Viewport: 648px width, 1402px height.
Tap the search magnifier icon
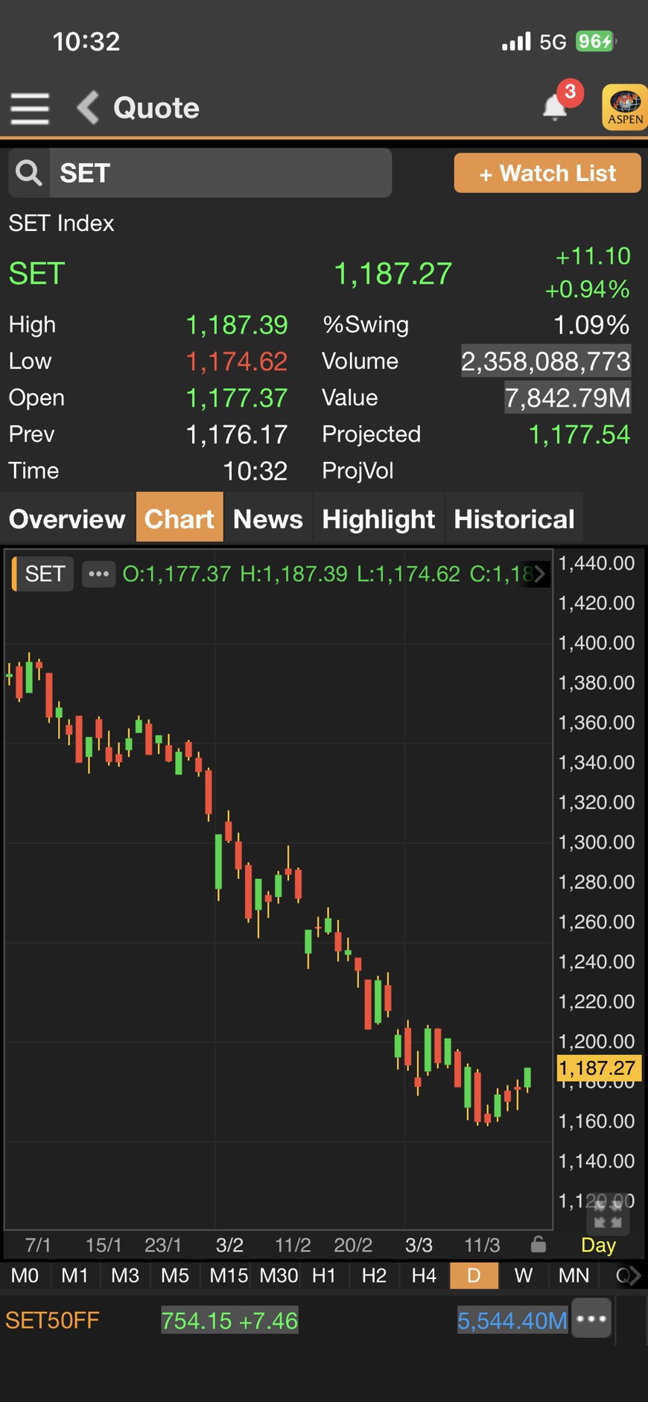click(x=29, y=173)
